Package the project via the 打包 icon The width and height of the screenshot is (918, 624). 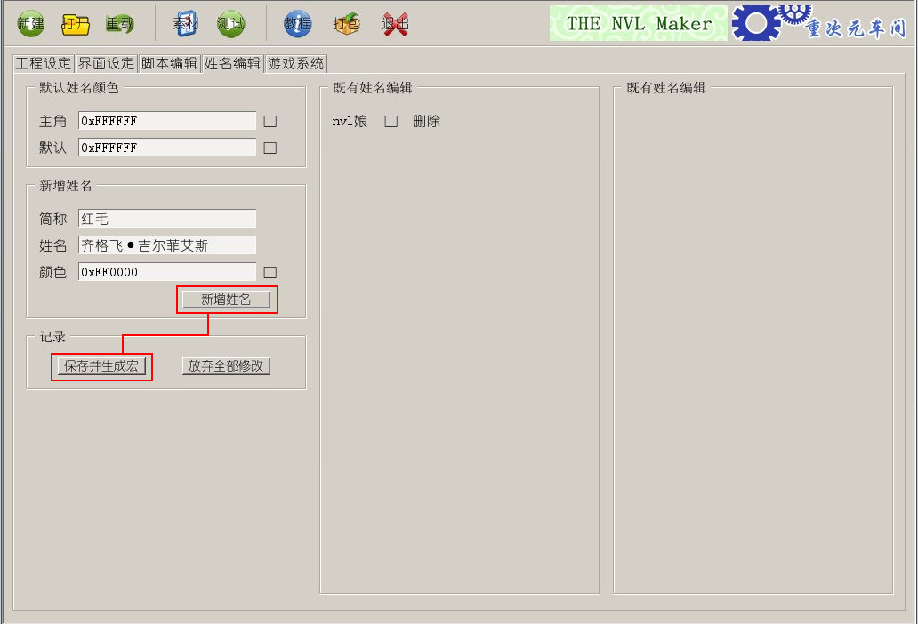click(x=346, y=24)
